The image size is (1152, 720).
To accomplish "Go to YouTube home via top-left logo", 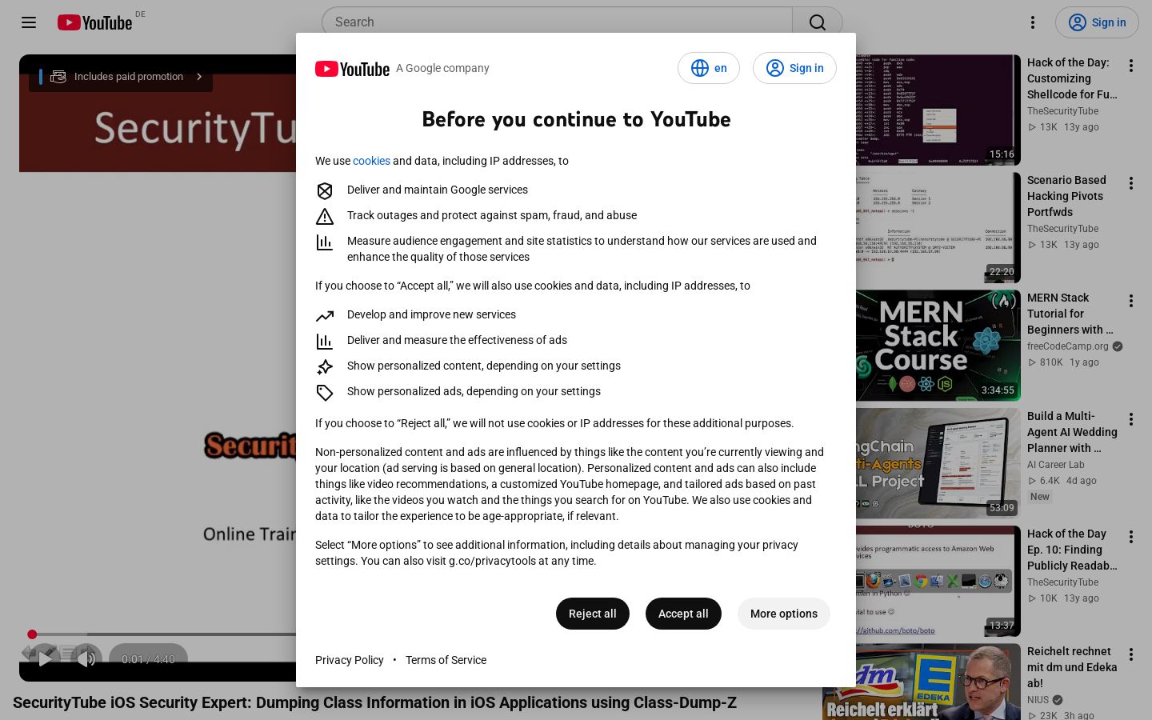I will click(x=94, y=22).
